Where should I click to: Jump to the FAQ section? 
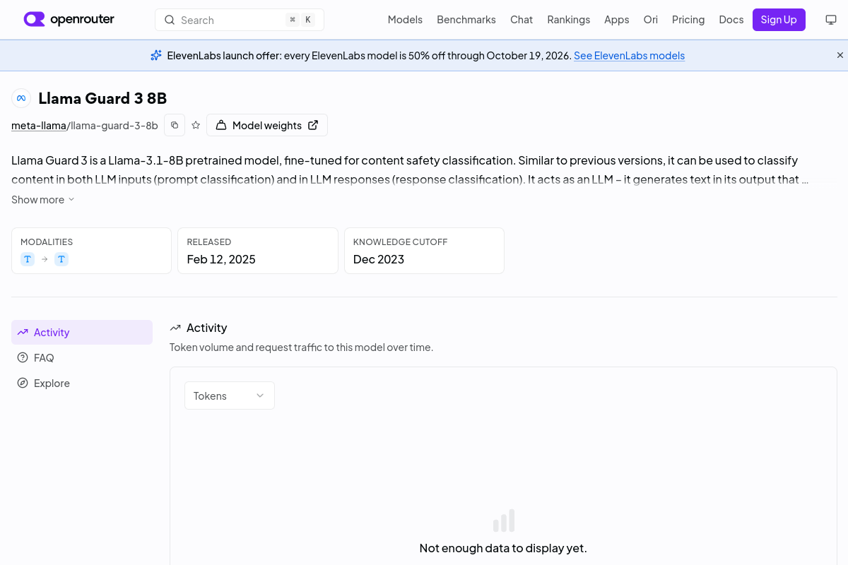[82, 358]
